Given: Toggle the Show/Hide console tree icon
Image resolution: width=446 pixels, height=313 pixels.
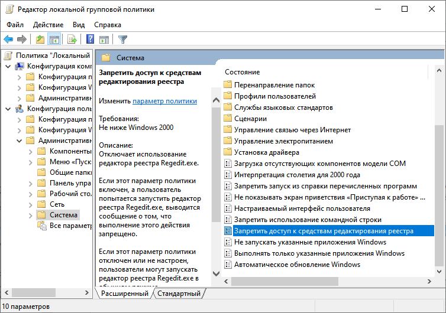Looking at the screenshot, I should tap(54, 39).
